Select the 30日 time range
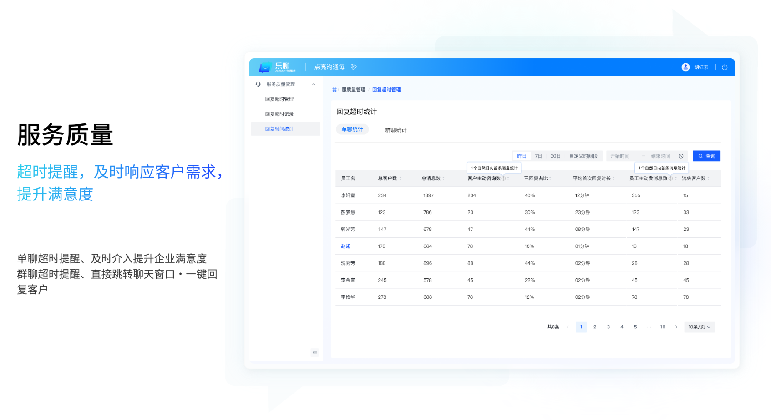 [x=555, y=156]
